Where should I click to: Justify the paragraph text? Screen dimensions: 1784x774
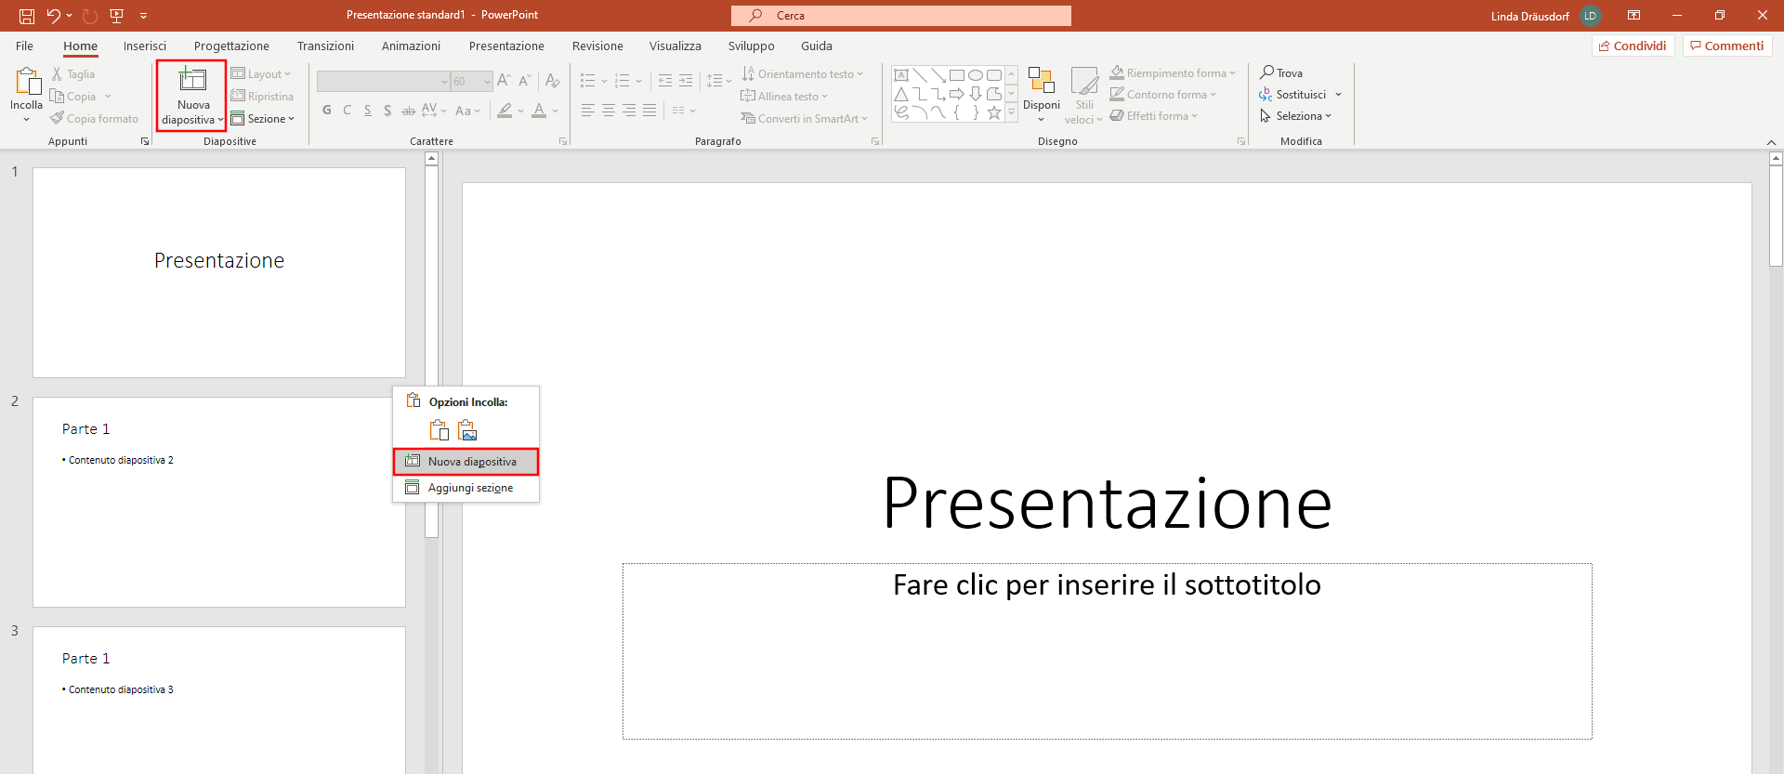(x=649, y=110)
